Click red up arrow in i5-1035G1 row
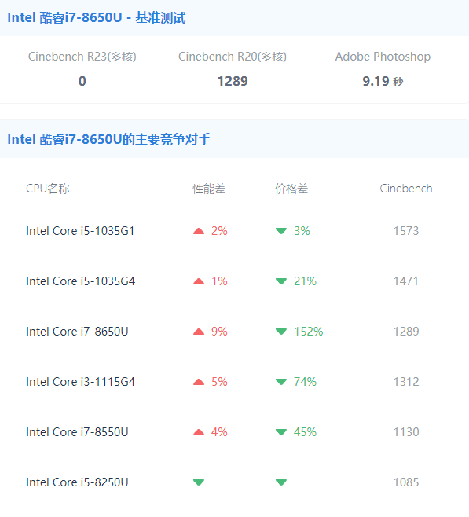This screenshot has width=469, height=517. [199, 231]
